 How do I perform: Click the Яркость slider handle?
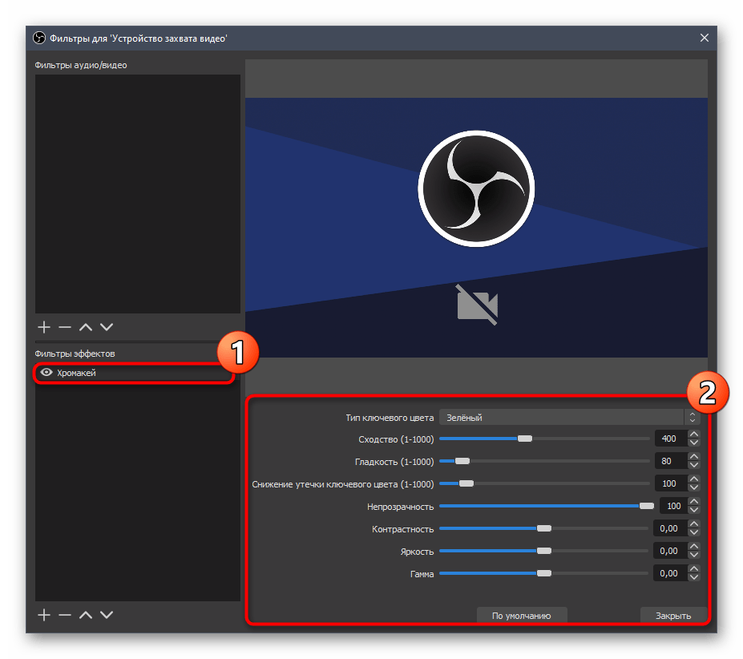coord(544,551)
